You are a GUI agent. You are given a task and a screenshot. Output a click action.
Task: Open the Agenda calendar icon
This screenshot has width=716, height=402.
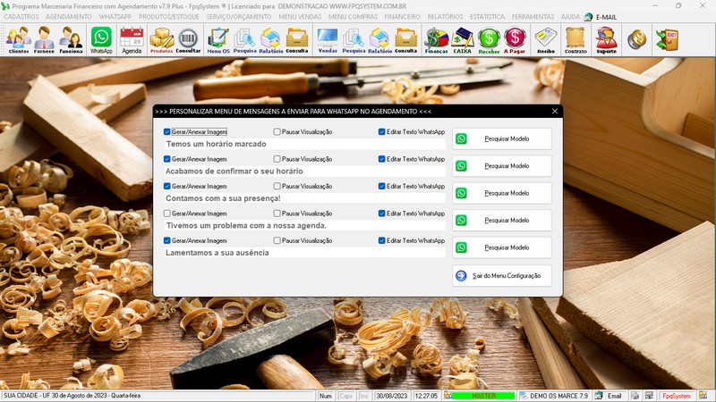tap(132, 39)
